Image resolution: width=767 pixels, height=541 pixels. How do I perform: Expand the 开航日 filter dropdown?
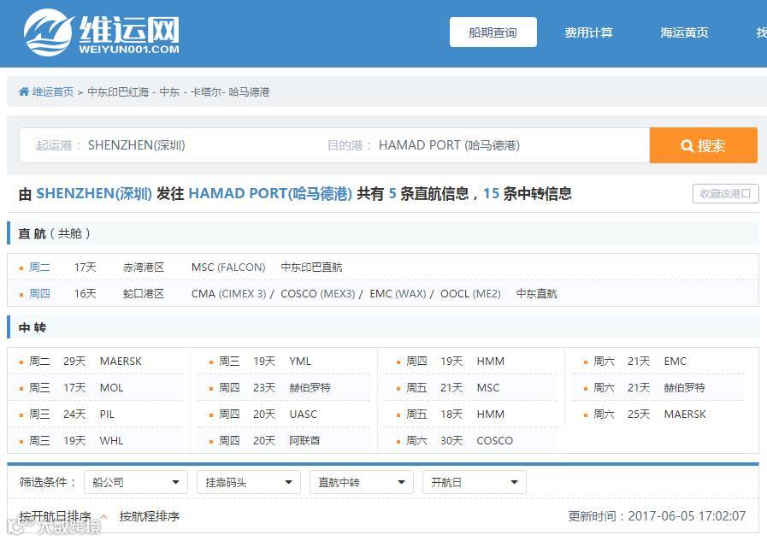pyautogui.click(x=475, y=482)
